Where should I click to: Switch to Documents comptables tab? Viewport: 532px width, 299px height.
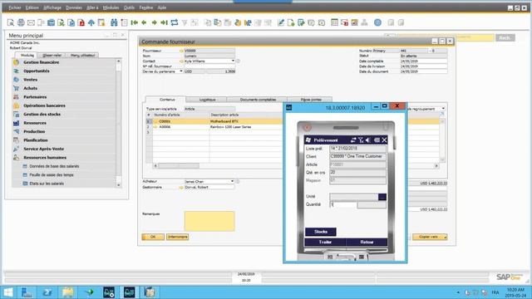click(x=258, y=100)
